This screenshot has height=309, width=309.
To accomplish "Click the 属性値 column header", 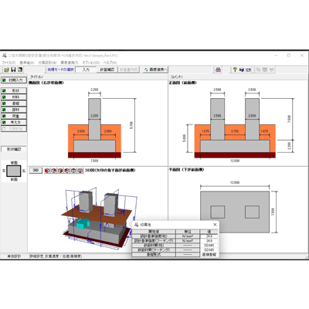I will pyautogui.click(x=154, y=232).
